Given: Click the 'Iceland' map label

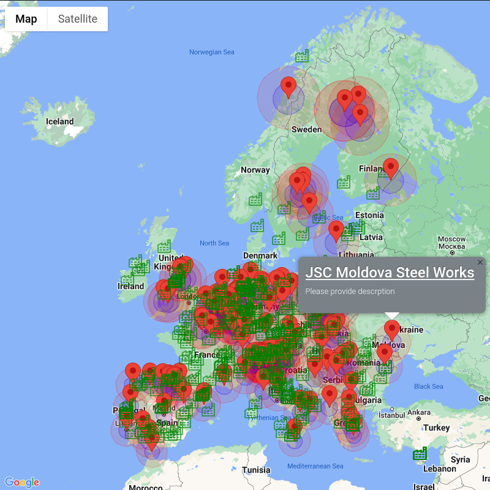Looking at the screenshot, I should click(x=59, y=121).
